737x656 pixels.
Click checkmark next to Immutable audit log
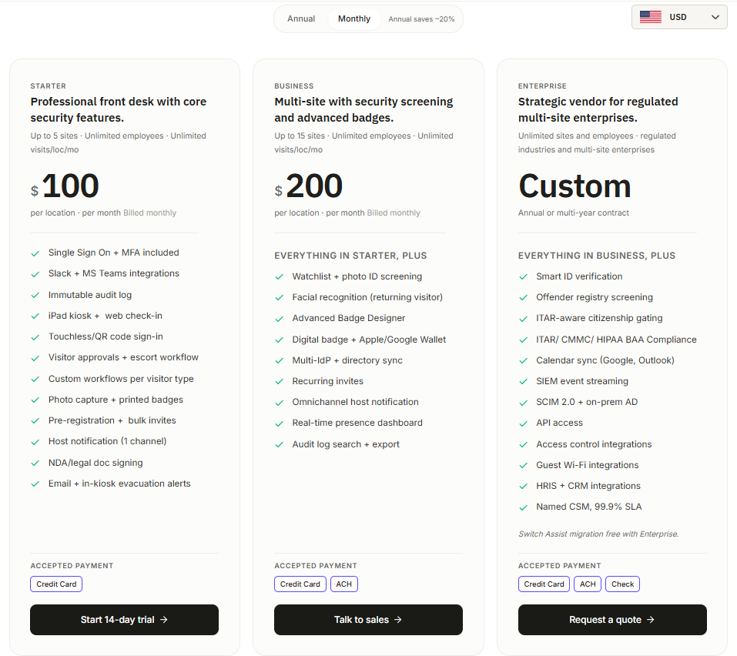click(x=35, y=296)
